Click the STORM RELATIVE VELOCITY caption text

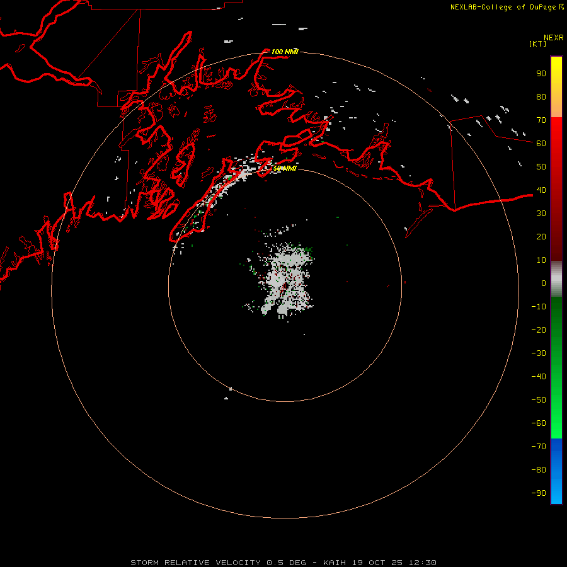(x=196, y=563)
